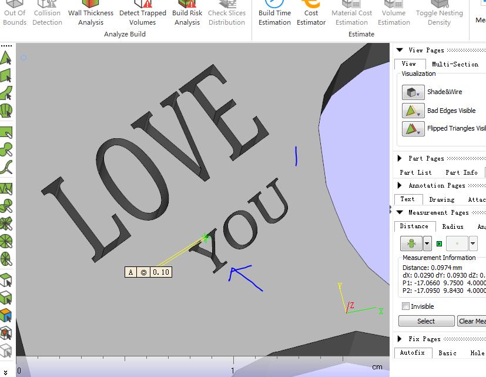Image resolution: width=486 pixels, height=377 pixels.
Task: Open the Distance measurement tab
Action: (414, 226)
